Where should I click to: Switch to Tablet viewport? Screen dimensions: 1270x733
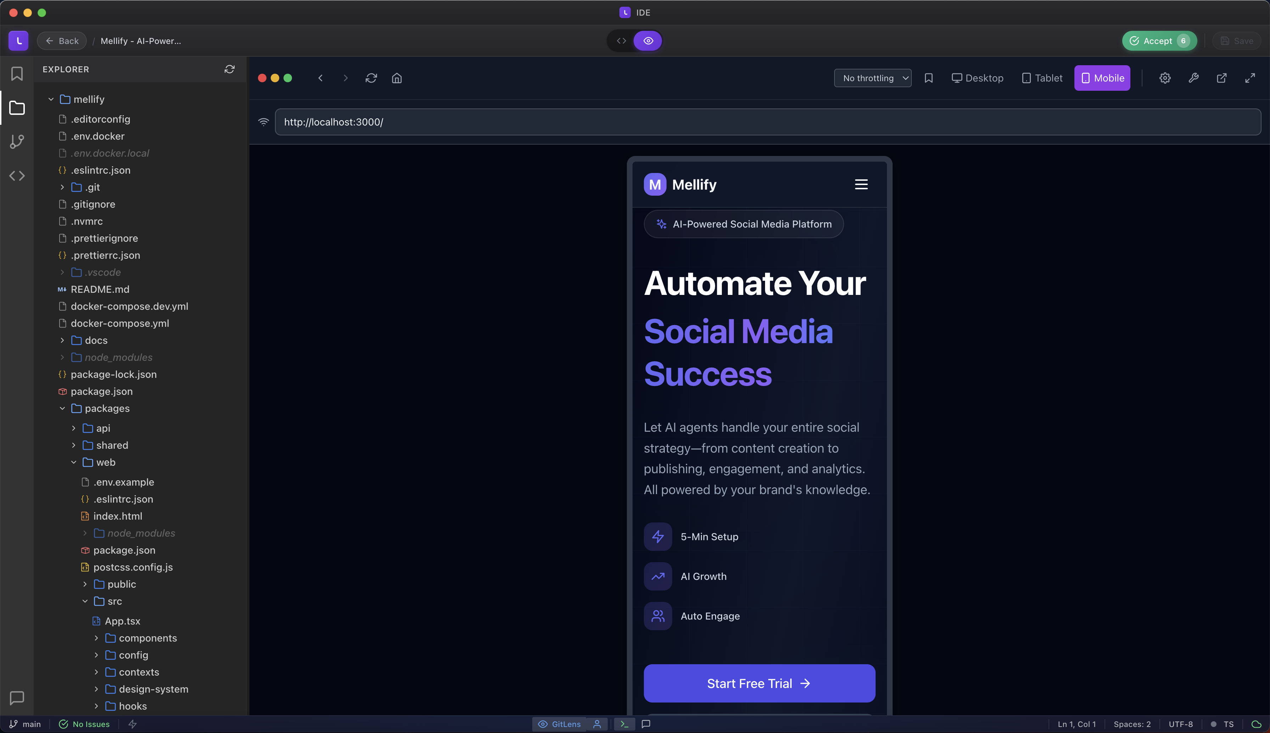(1042, 78)
